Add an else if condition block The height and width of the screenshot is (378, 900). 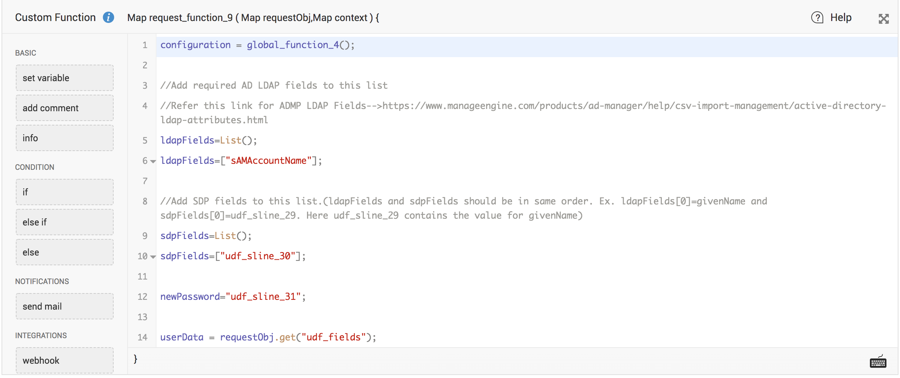tap(64, 222)
